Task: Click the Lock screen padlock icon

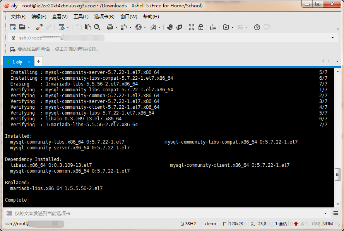Action: (x=201, y=27)
